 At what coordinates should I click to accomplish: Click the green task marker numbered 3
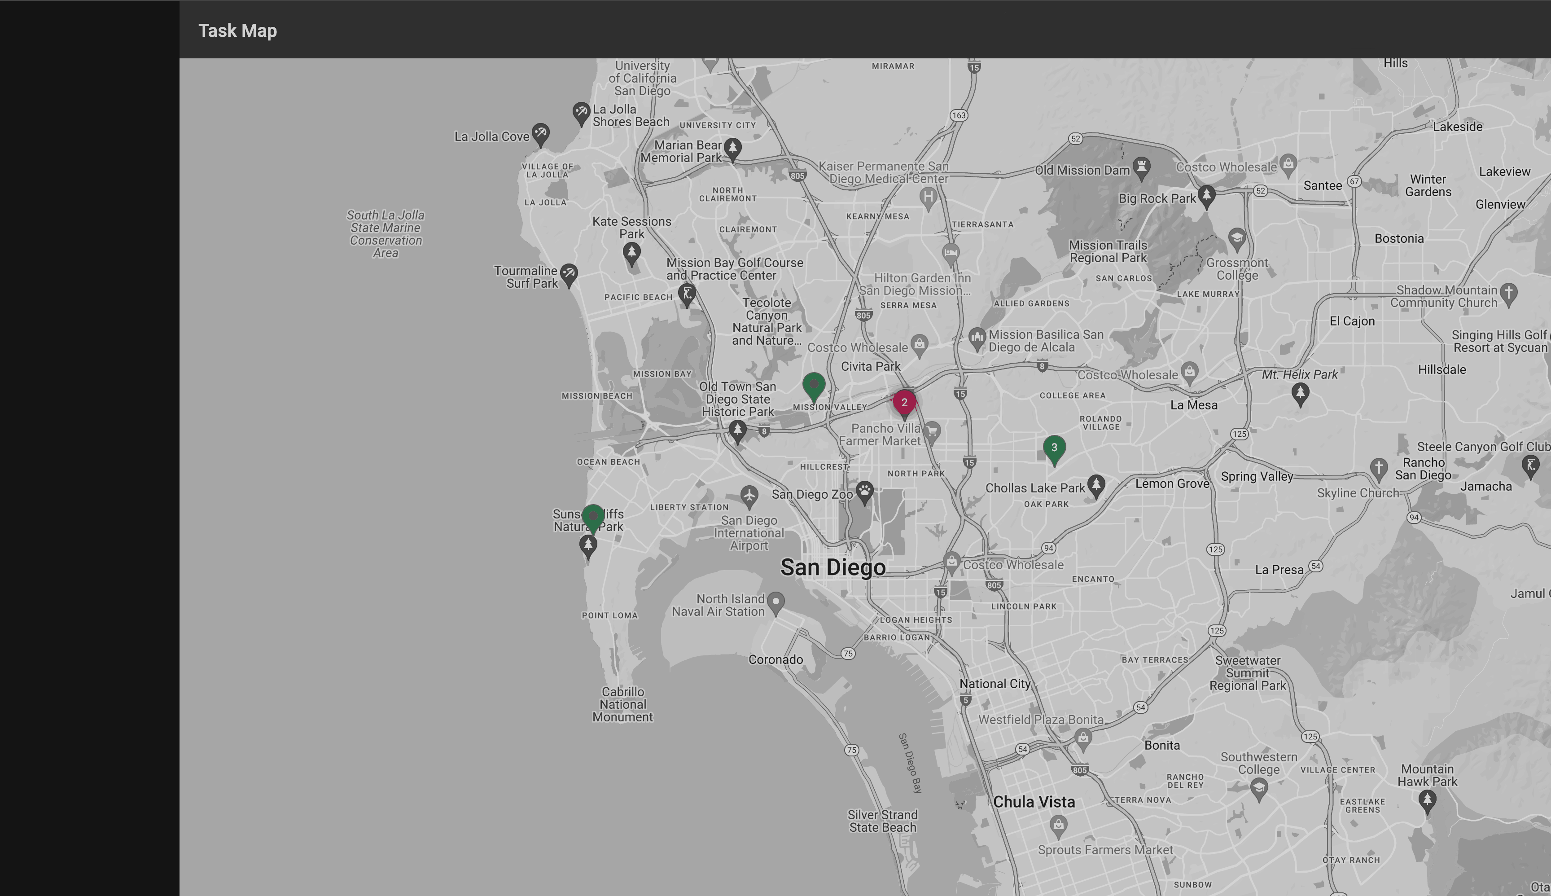[1054, 448]
